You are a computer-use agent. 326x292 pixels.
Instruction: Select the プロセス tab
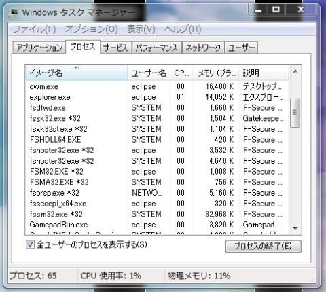pos(83,47)
